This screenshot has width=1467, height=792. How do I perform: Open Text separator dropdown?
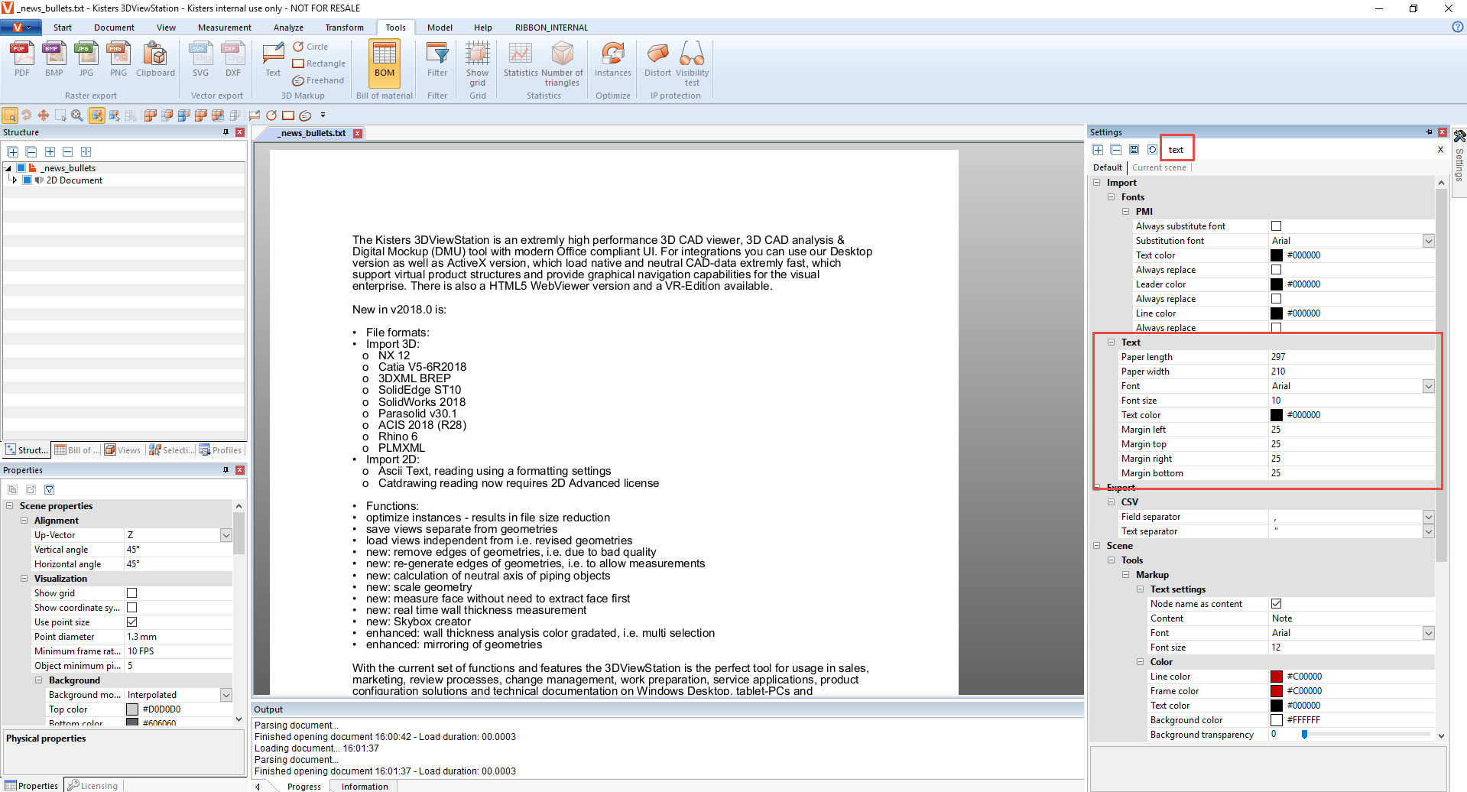[x=1428, y=531]
